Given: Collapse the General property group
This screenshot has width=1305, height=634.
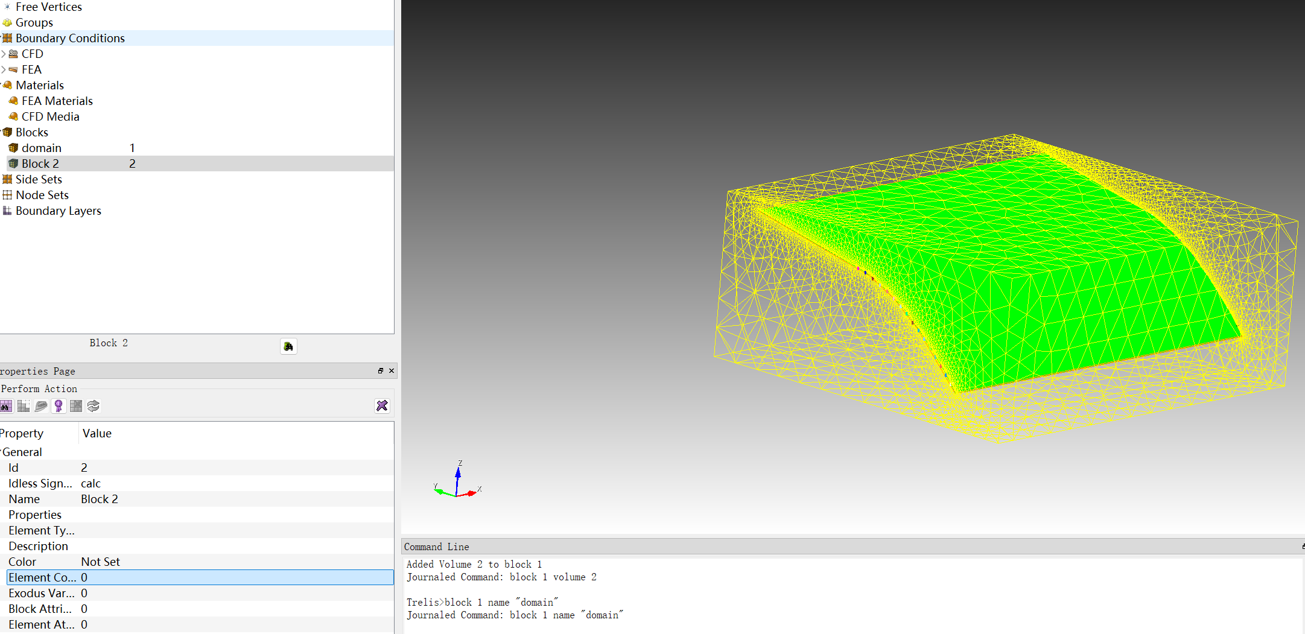Looking at the screenshot, I should 1,452.
